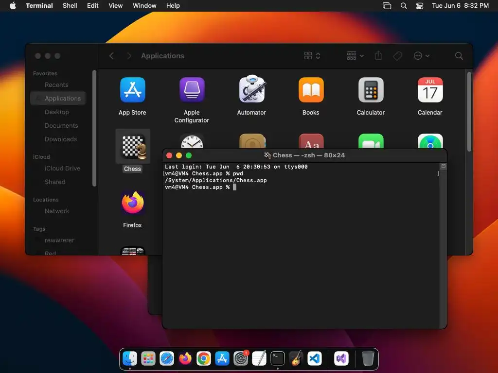Select the Dictionary app icon in Finder

pos(311,141)
